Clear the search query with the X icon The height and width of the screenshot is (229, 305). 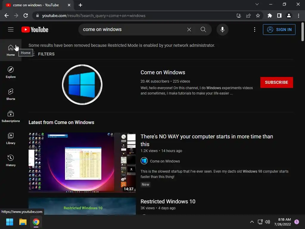pyautogui.click(x=189, y=30)
